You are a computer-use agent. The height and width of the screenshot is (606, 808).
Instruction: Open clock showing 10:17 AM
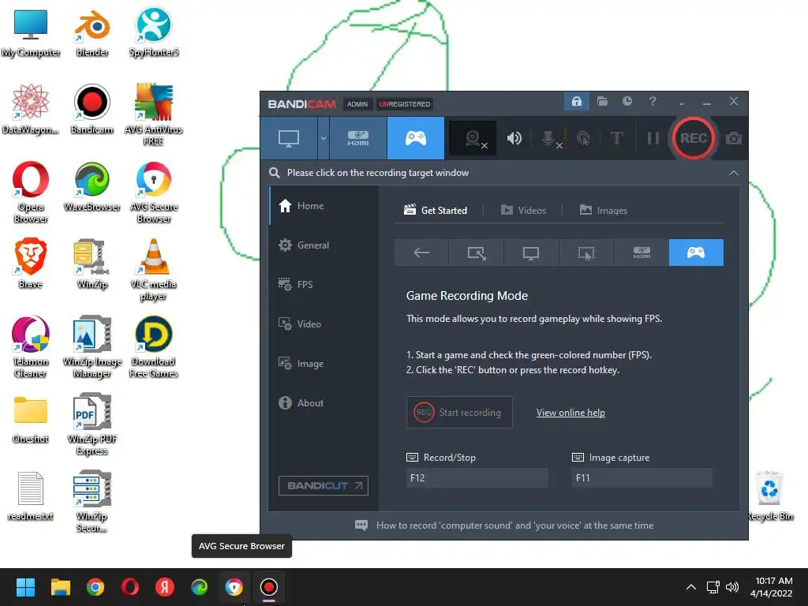click(x=772, y=587)
